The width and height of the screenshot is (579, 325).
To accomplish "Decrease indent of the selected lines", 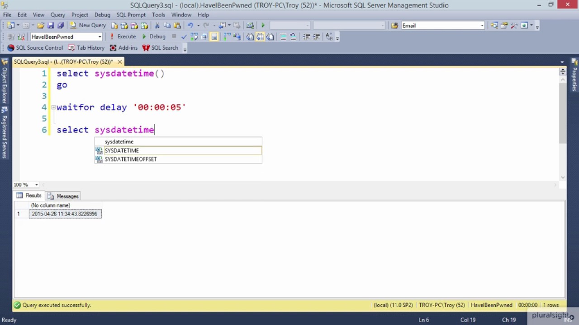I will (x=307, y=37).
